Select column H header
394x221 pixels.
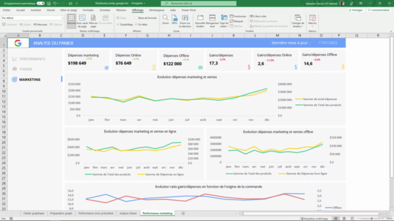point(169,36)
